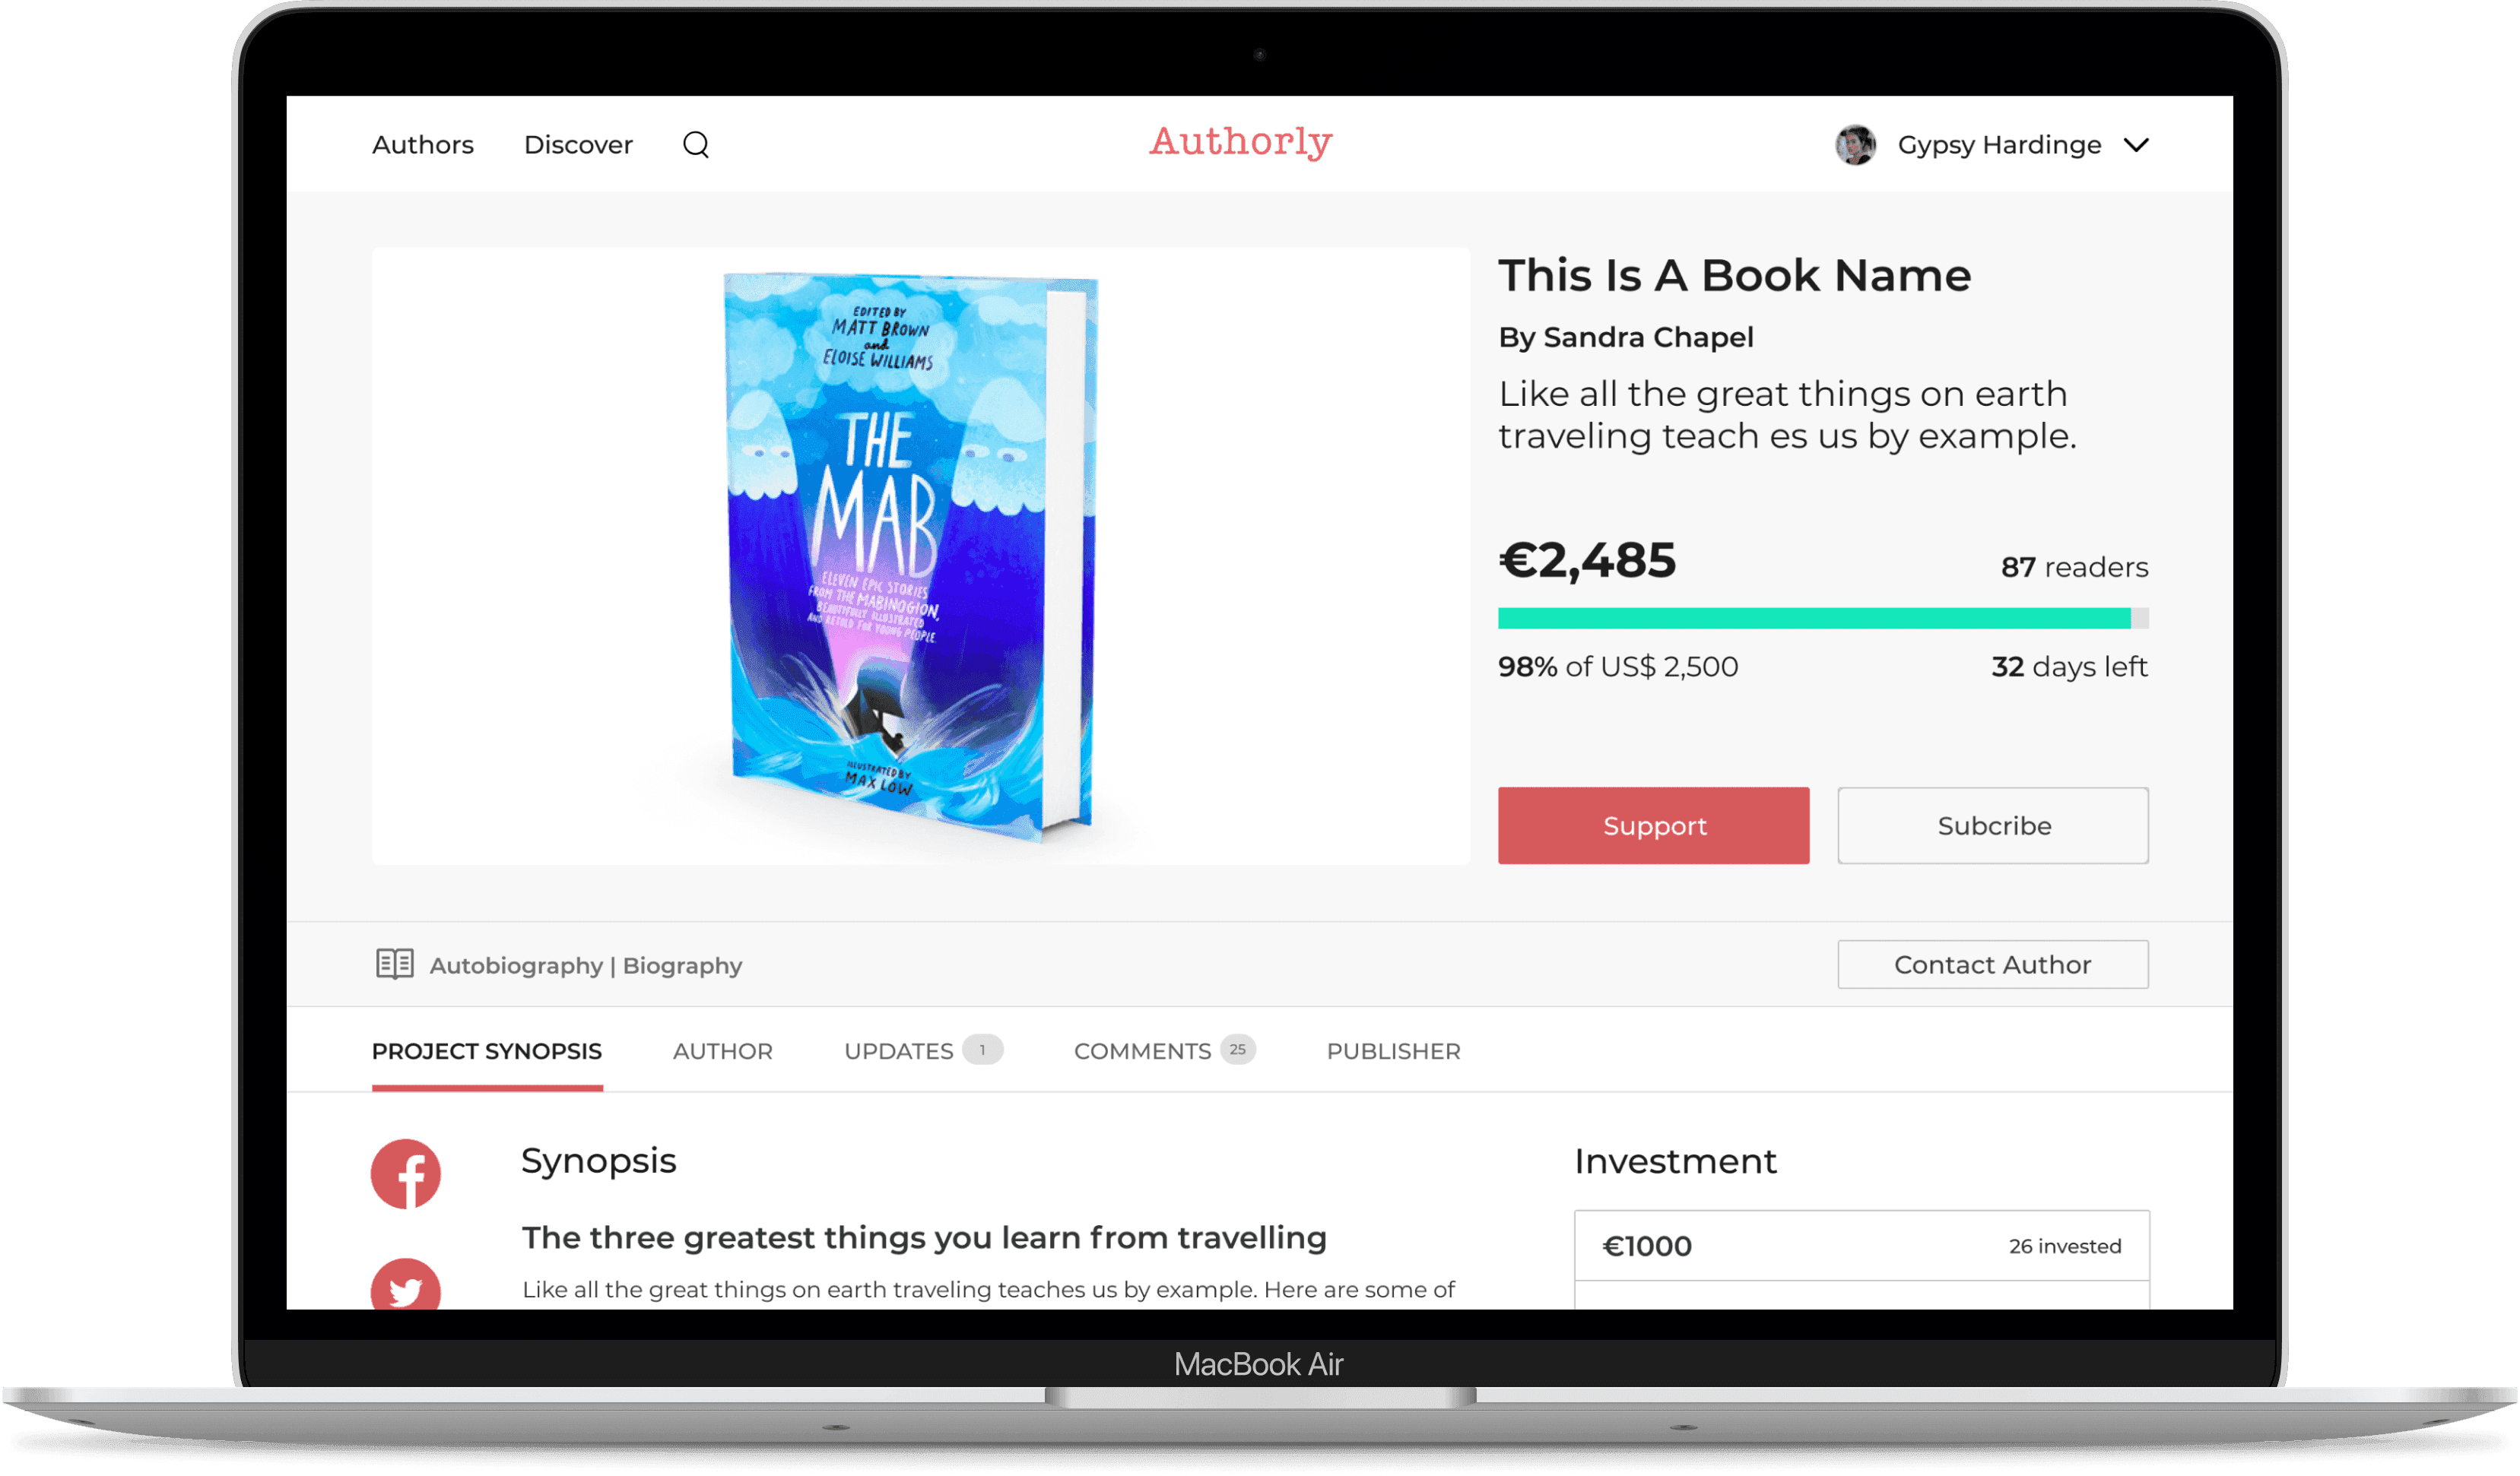Open the Gypsy Hardinge account menu

(2000, 145)
